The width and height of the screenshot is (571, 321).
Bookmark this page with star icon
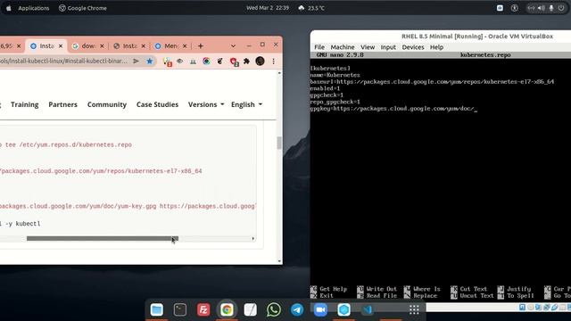149,62
